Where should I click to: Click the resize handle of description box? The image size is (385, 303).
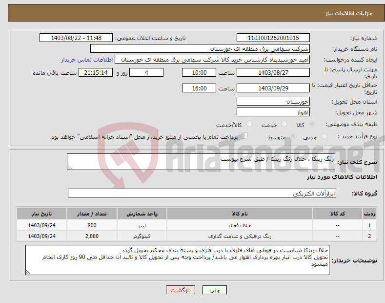[x=70, y=167]
